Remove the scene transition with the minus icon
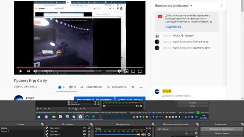Viewport: 244px width, 137px height. [191, 133]
